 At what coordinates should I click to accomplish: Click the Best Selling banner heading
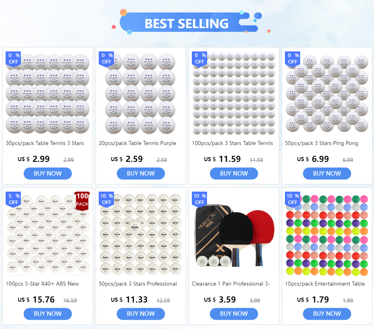[187, 23]
